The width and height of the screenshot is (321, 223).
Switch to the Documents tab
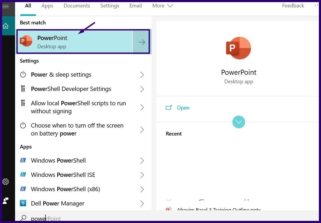(x=77, y=6)
